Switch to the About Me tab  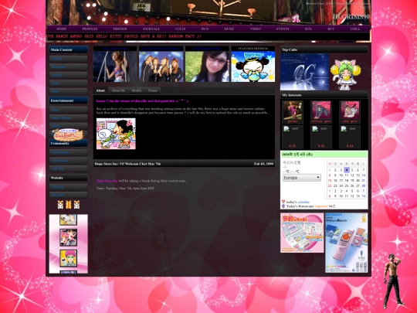pyautogui.click(x=118, y=90)
